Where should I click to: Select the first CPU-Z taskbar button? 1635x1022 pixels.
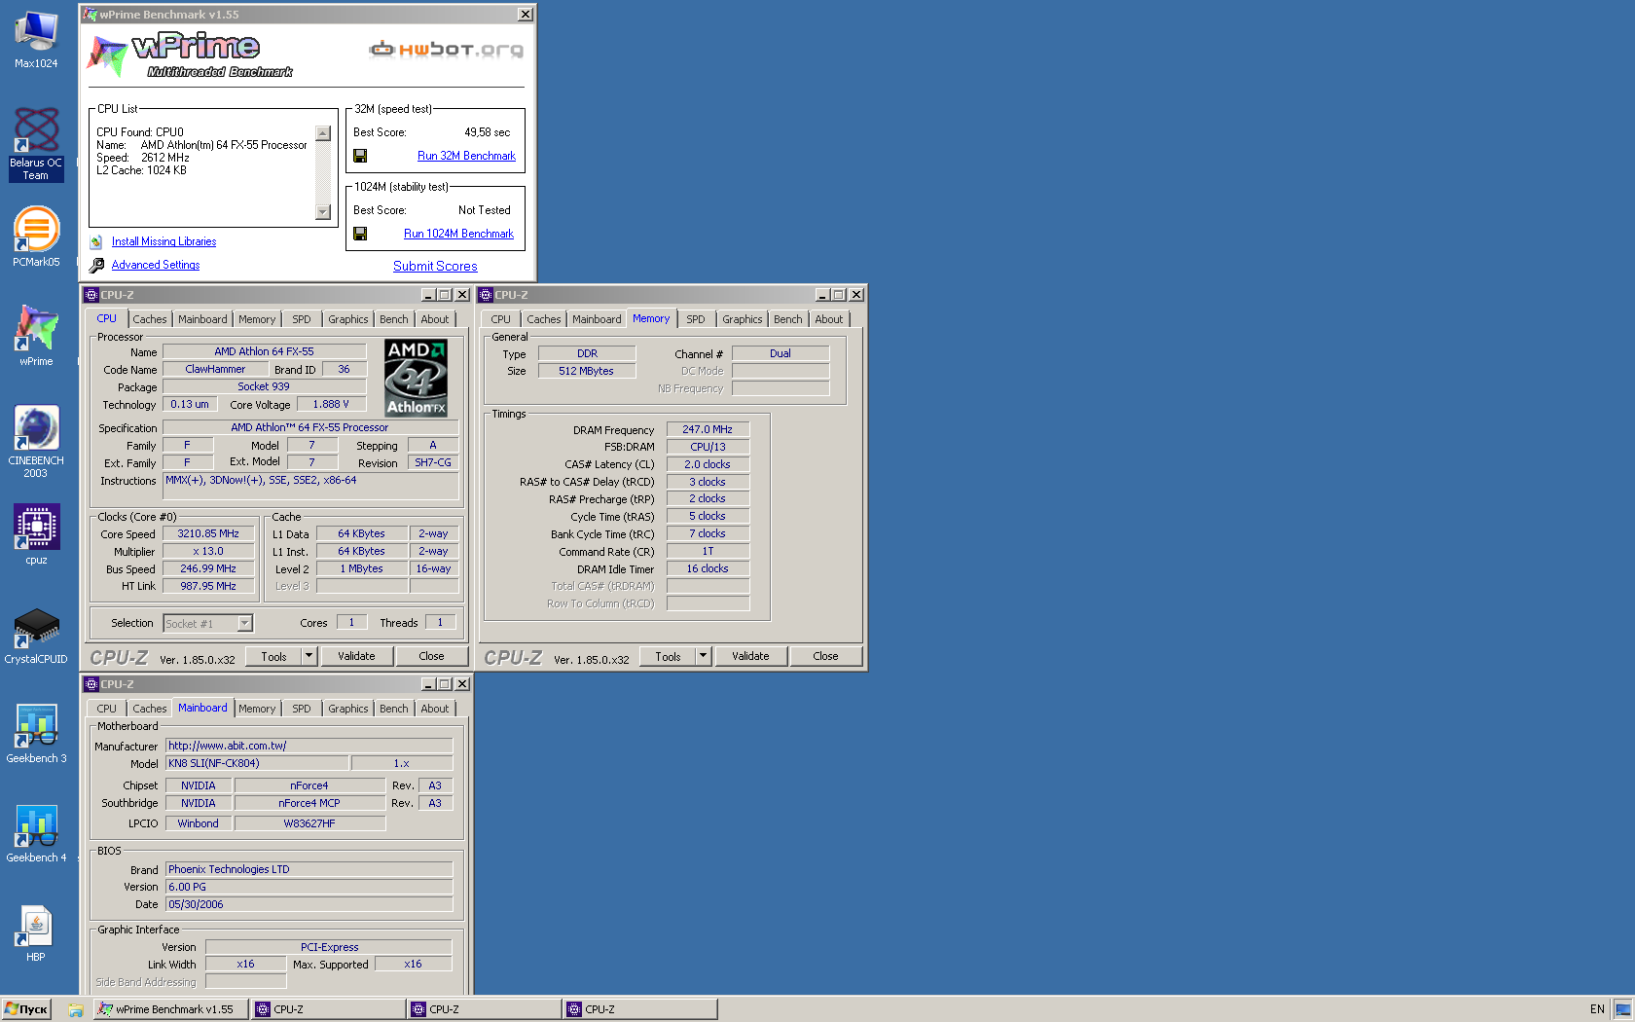point(328,1009)
